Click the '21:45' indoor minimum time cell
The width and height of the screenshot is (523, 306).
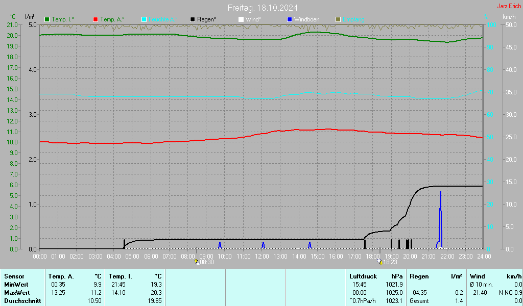click(118, 285)
